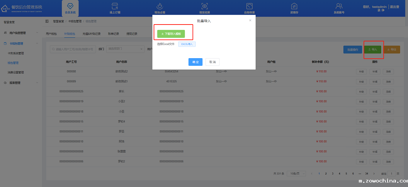Screen dimensions: 408x187
Task: Click 冻结 for user 小圣
Action: (x=388, y=111)
